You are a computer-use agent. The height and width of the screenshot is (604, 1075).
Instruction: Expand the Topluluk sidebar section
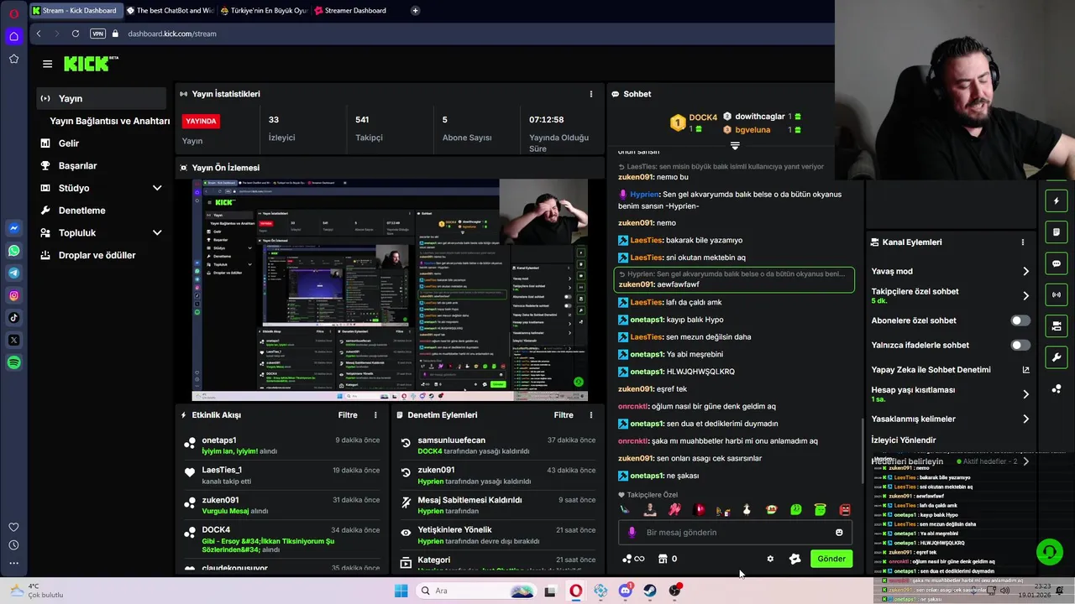pos(157,232)
